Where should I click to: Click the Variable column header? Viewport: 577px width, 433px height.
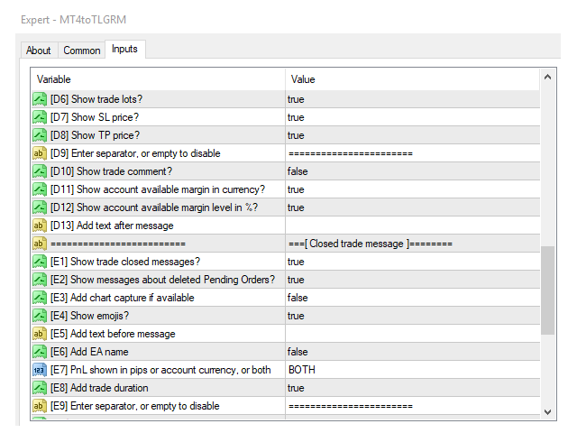pyautogui.click(x=158, y=79)
